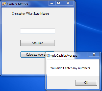Click the Cashier Metrics title text
Screen dimensions: 102x91
tap(18, 4)
